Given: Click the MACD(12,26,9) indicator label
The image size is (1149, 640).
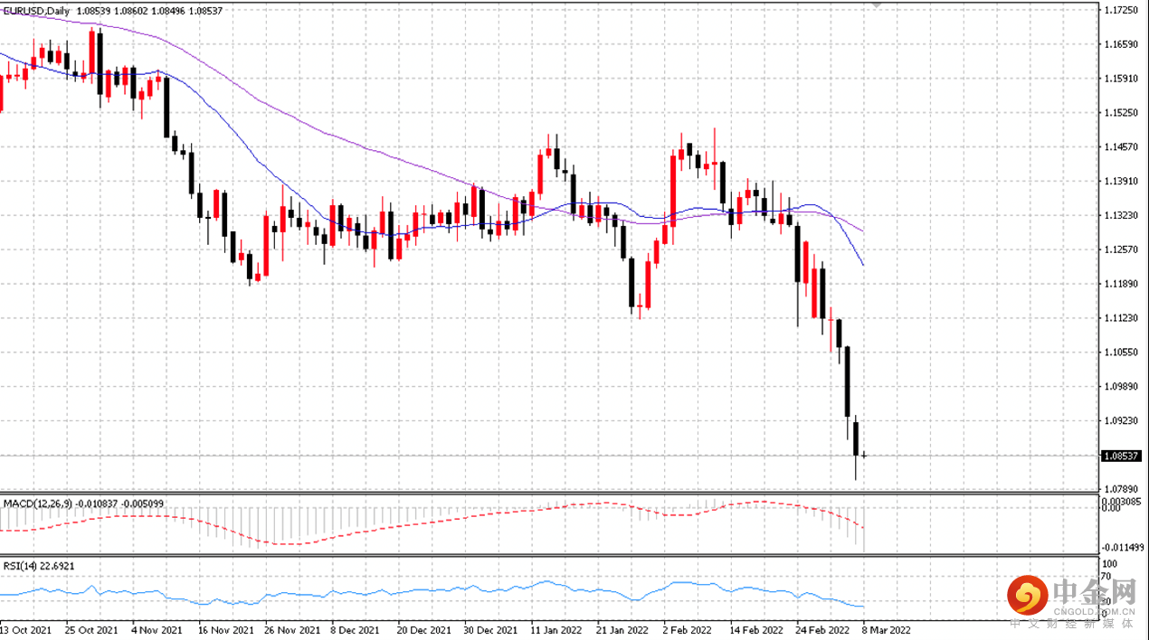Looking at the screenshot, I should coord(37,503).
